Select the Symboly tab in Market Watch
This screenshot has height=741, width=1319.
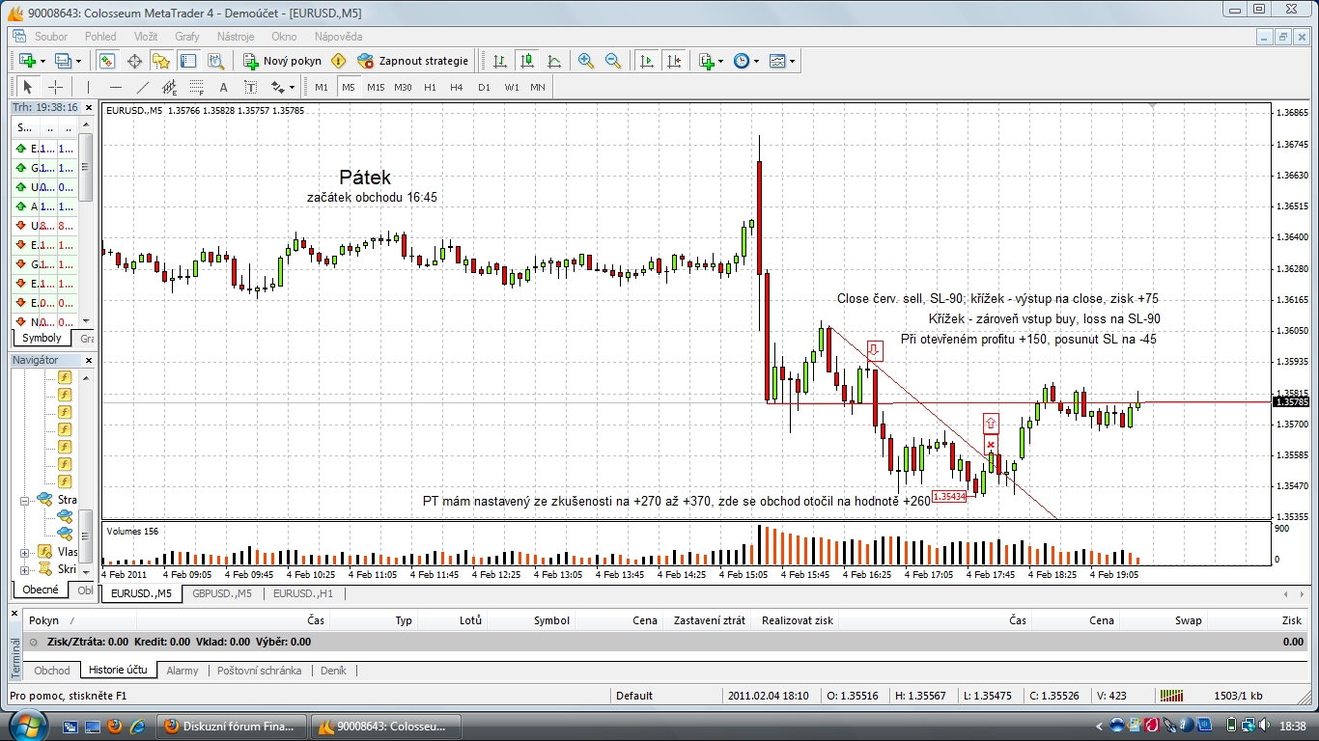(x=42, y=338)
